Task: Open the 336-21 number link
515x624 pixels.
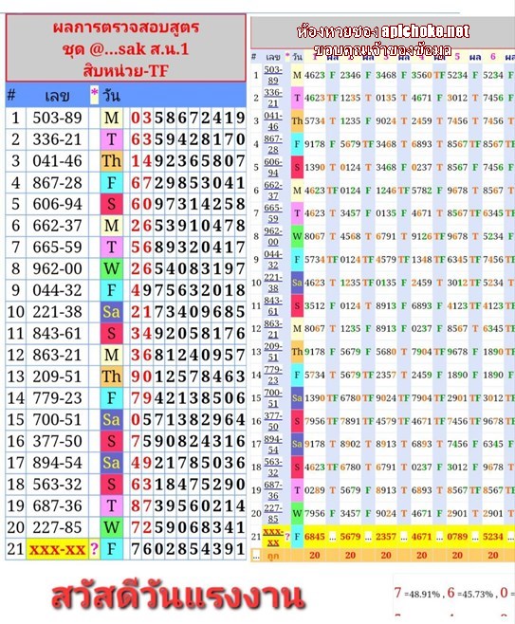Action: [x=273, y=98]
